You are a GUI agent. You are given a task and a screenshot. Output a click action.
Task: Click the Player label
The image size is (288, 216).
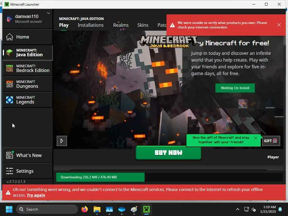pyautogui.click(x=273, y=157)
